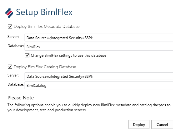Click the BimlFlex logo icon
This screenshot has width=176, height=137.
pyautogui.click(x=9, y=13)
